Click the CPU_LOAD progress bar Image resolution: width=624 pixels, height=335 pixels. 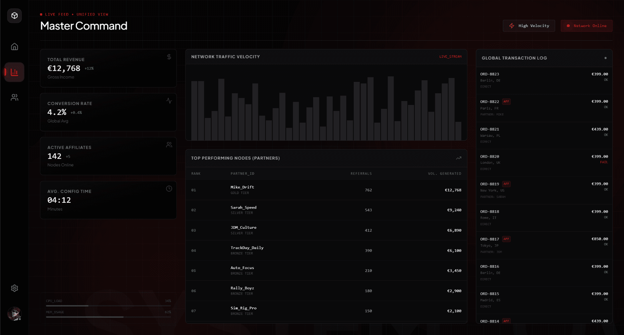click(108, 306)
